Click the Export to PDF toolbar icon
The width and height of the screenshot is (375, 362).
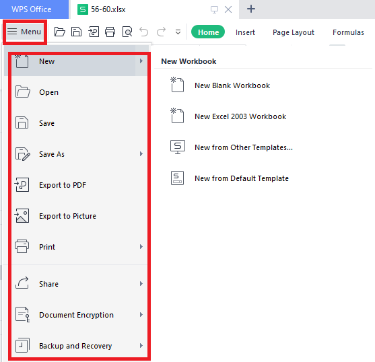[94, 32]
